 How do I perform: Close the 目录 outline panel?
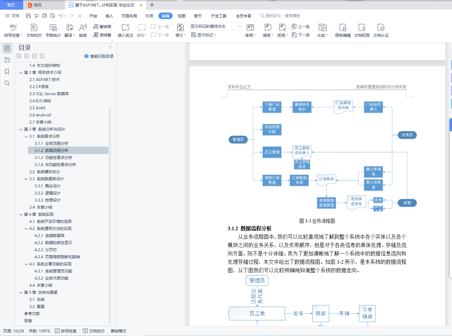[x=110, y=47]
